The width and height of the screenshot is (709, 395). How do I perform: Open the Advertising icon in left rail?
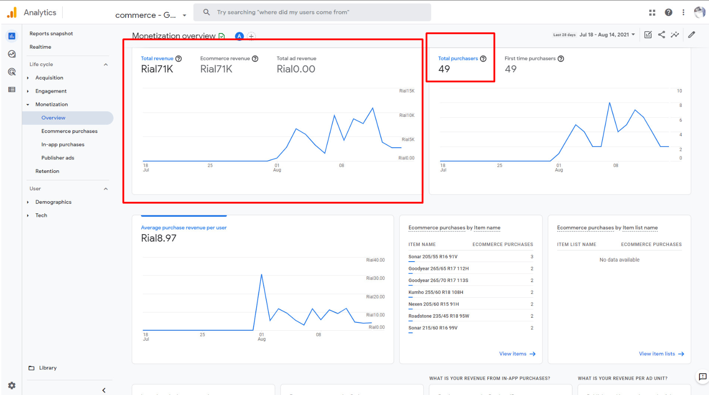pos(12,72)
